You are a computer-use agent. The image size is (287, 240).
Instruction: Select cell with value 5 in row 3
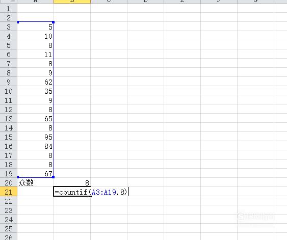[x=36, y=26]
